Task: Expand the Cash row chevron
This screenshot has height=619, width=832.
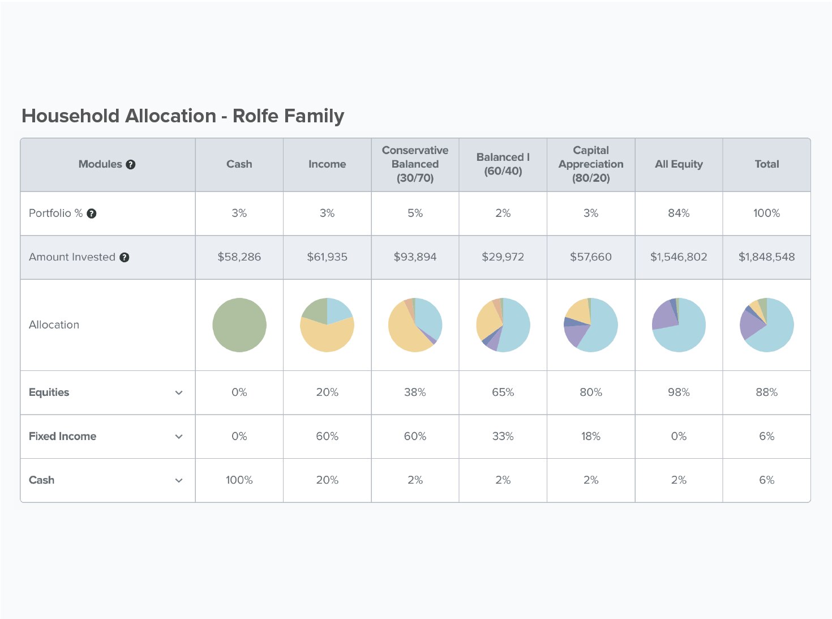Action: (179, 481)
